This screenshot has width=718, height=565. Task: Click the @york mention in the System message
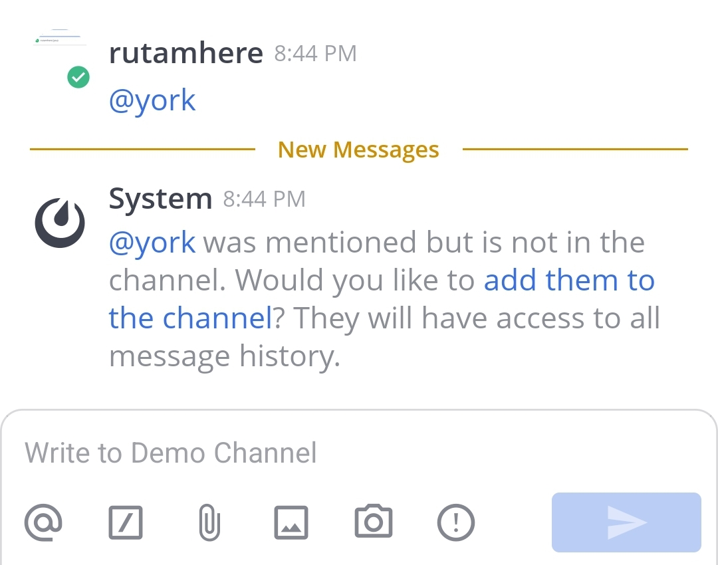pos(152,242)
